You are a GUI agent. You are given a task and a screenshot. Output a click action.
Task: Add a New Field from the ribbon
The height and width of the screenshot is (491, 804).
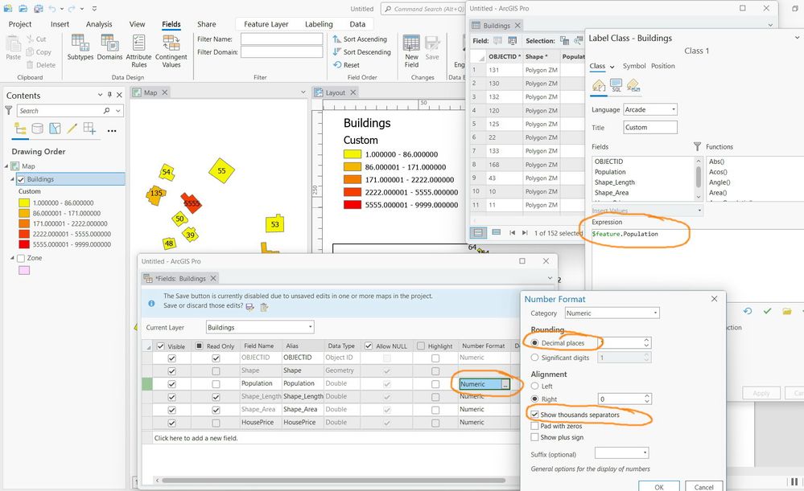411,51
